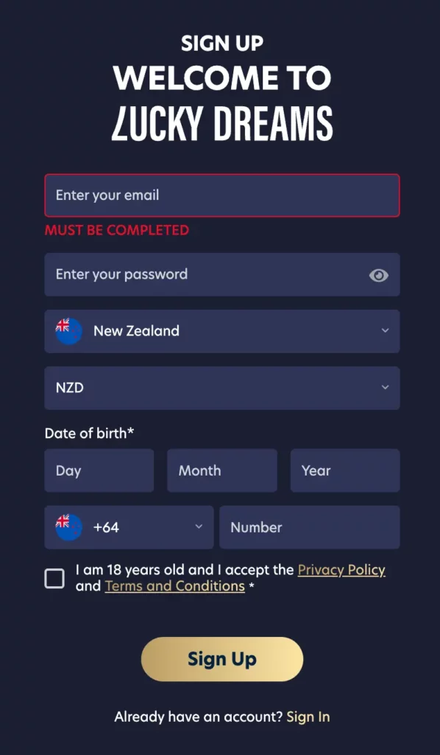Open the NZD currency dropdown
The image size is (440, 755).
coord(221,389)
